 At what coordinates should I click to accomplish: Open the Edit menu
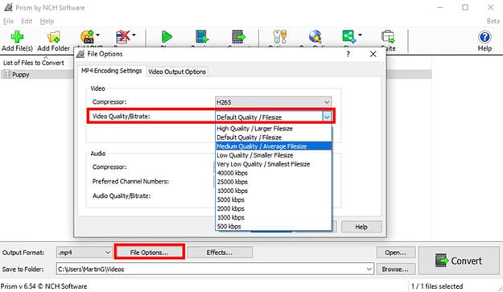pos(27,21)
